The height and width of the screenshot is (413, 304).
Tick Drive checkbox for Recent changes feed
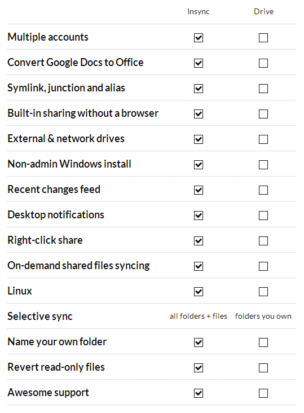click(263, 190)
